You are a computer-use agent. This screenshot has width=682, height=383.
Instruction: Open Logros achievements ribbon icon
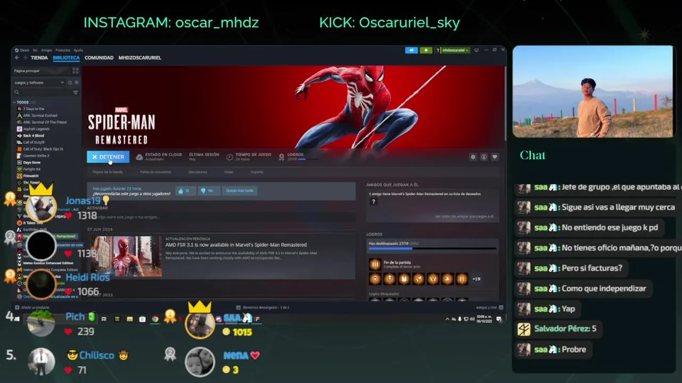coord(282,157)
